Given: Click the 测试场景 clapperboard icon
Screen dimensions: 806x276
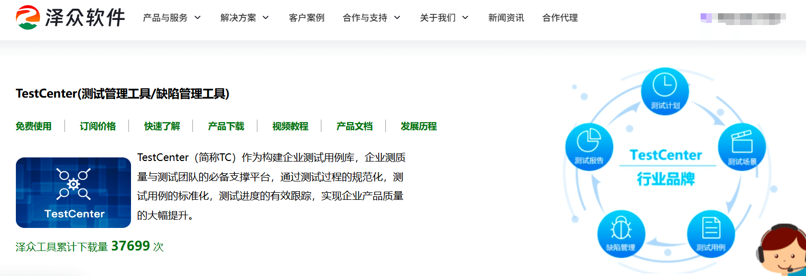Looking at the screenshot, I should pos(742,147).
